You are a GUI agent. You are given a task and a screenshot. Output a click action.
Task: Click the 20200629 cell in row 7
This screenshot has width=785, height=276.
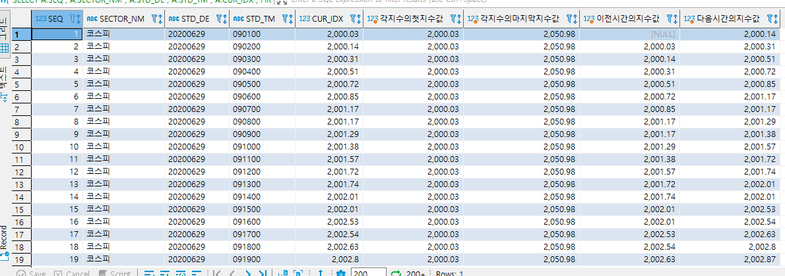point(197,109)
